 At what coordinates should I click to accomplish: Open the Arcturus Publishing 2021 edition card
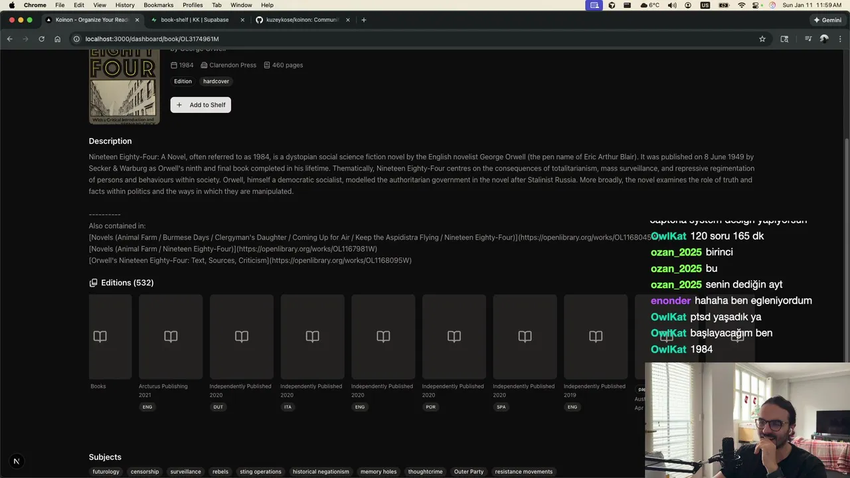pyautogui.click(x=171, y=352)
